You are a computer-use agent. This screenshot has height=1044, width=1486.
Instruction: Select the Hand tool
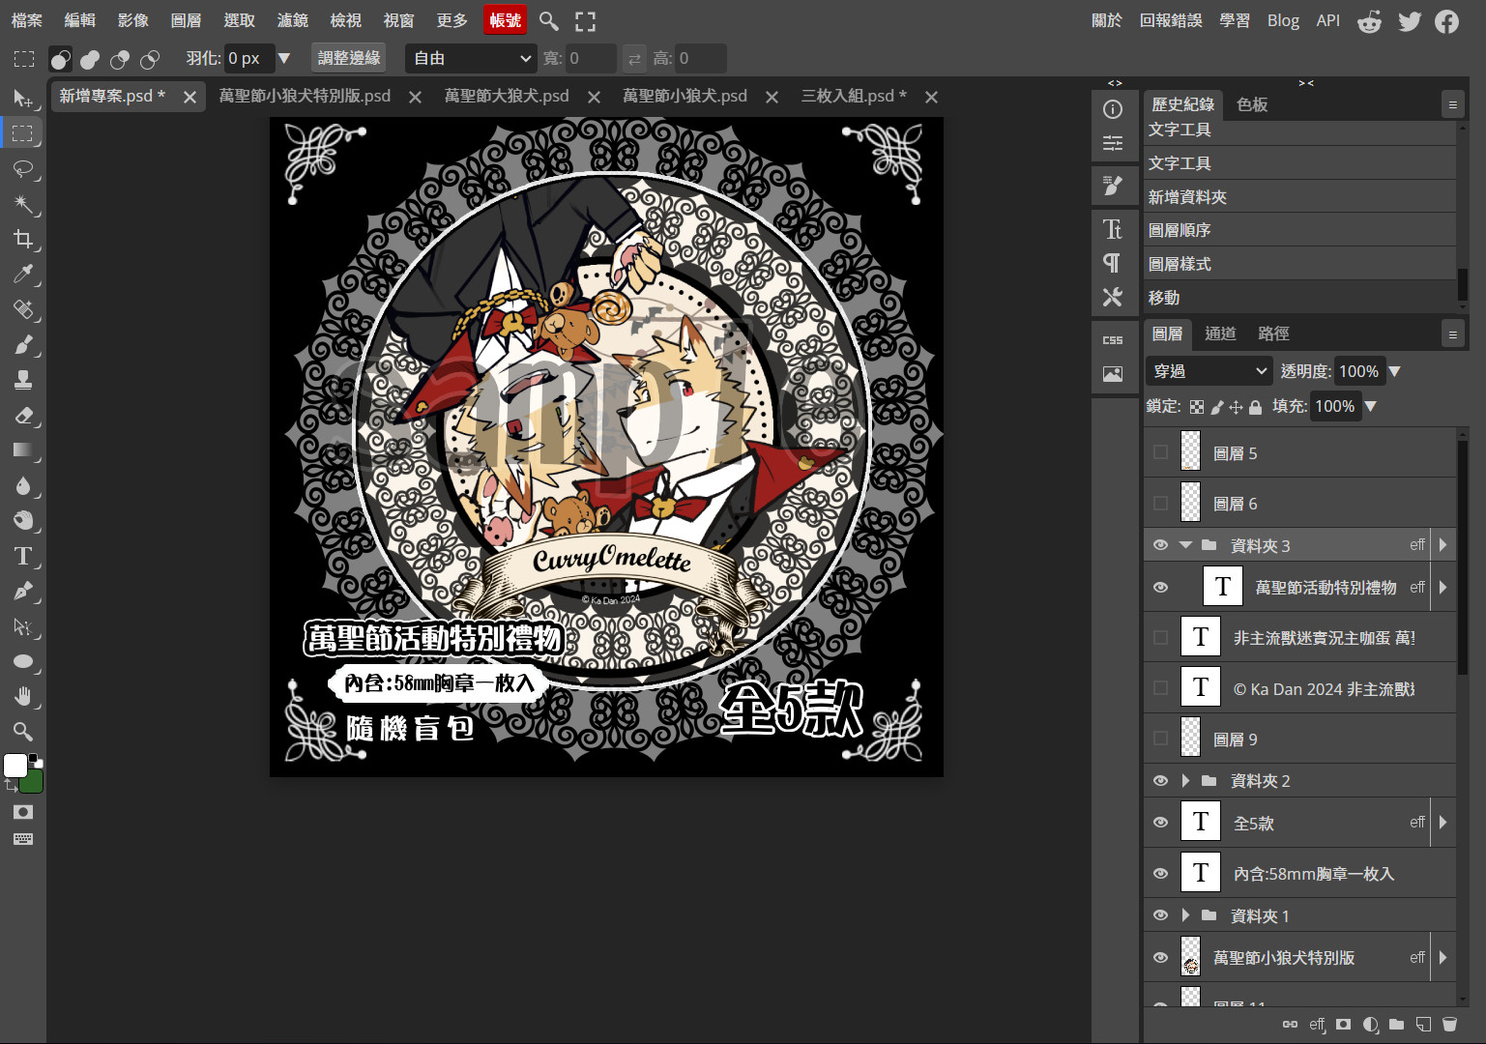[x=23, y=696]
